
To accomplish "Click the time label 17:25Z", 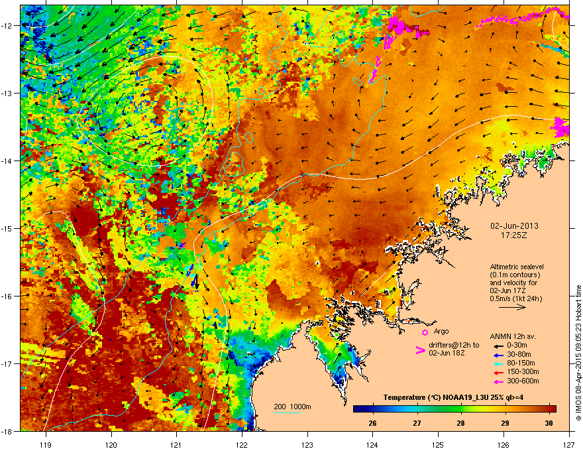I will click(x=514, y=235).
